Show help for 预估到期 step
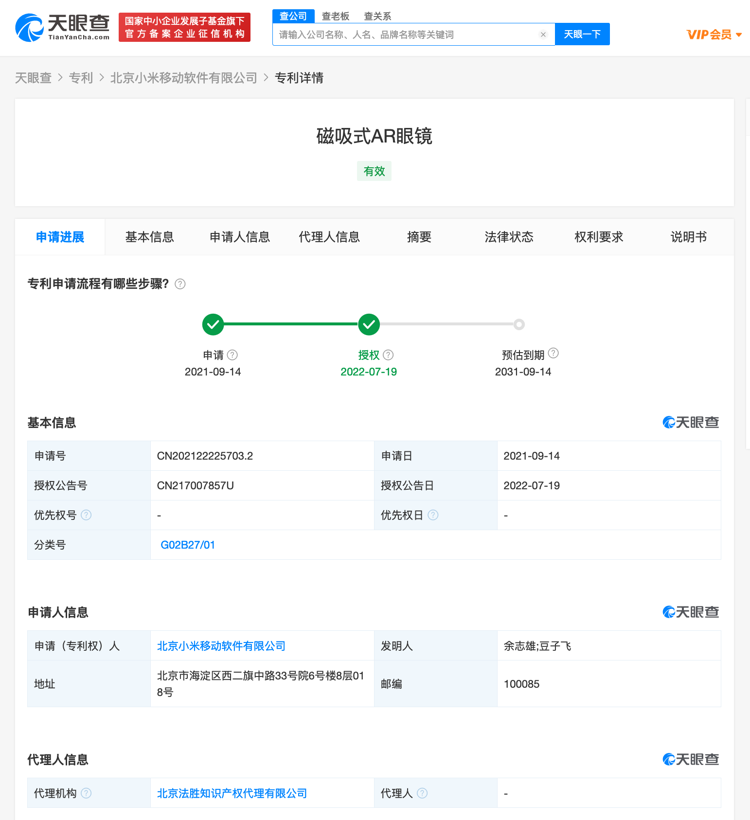The height and width of the screenshot is (820, 750). pyautogui.click(x=554, y=353)
